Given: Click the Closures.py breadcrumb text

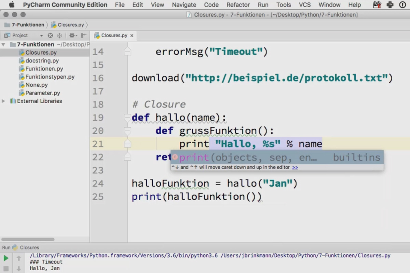Looking at the screenshot, I should (x=71, y=25).
